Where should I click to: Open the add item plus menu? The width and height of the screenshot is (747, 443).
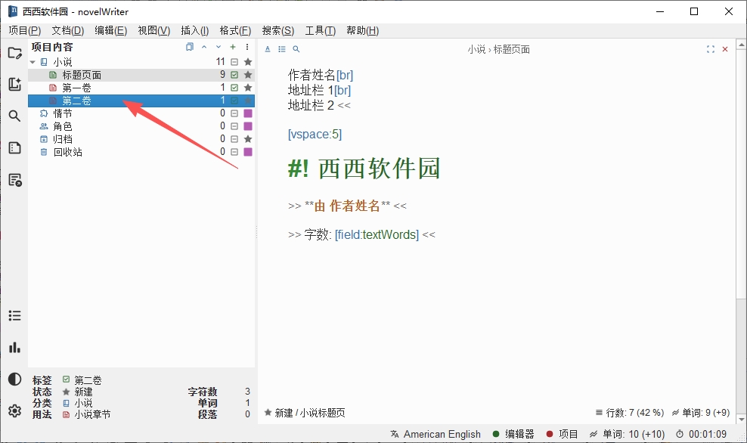pos(233,47)
